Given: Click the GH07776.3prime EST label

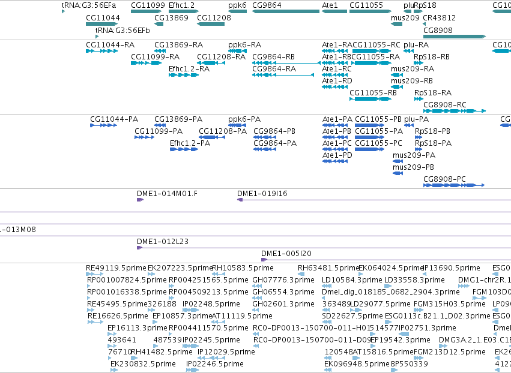Looking at the screenshot, I should (283, 280).
